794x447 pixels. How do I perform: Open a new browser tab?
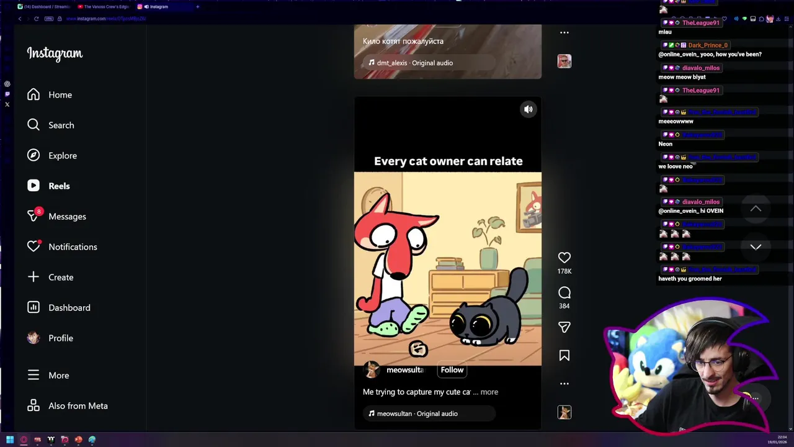197,7
